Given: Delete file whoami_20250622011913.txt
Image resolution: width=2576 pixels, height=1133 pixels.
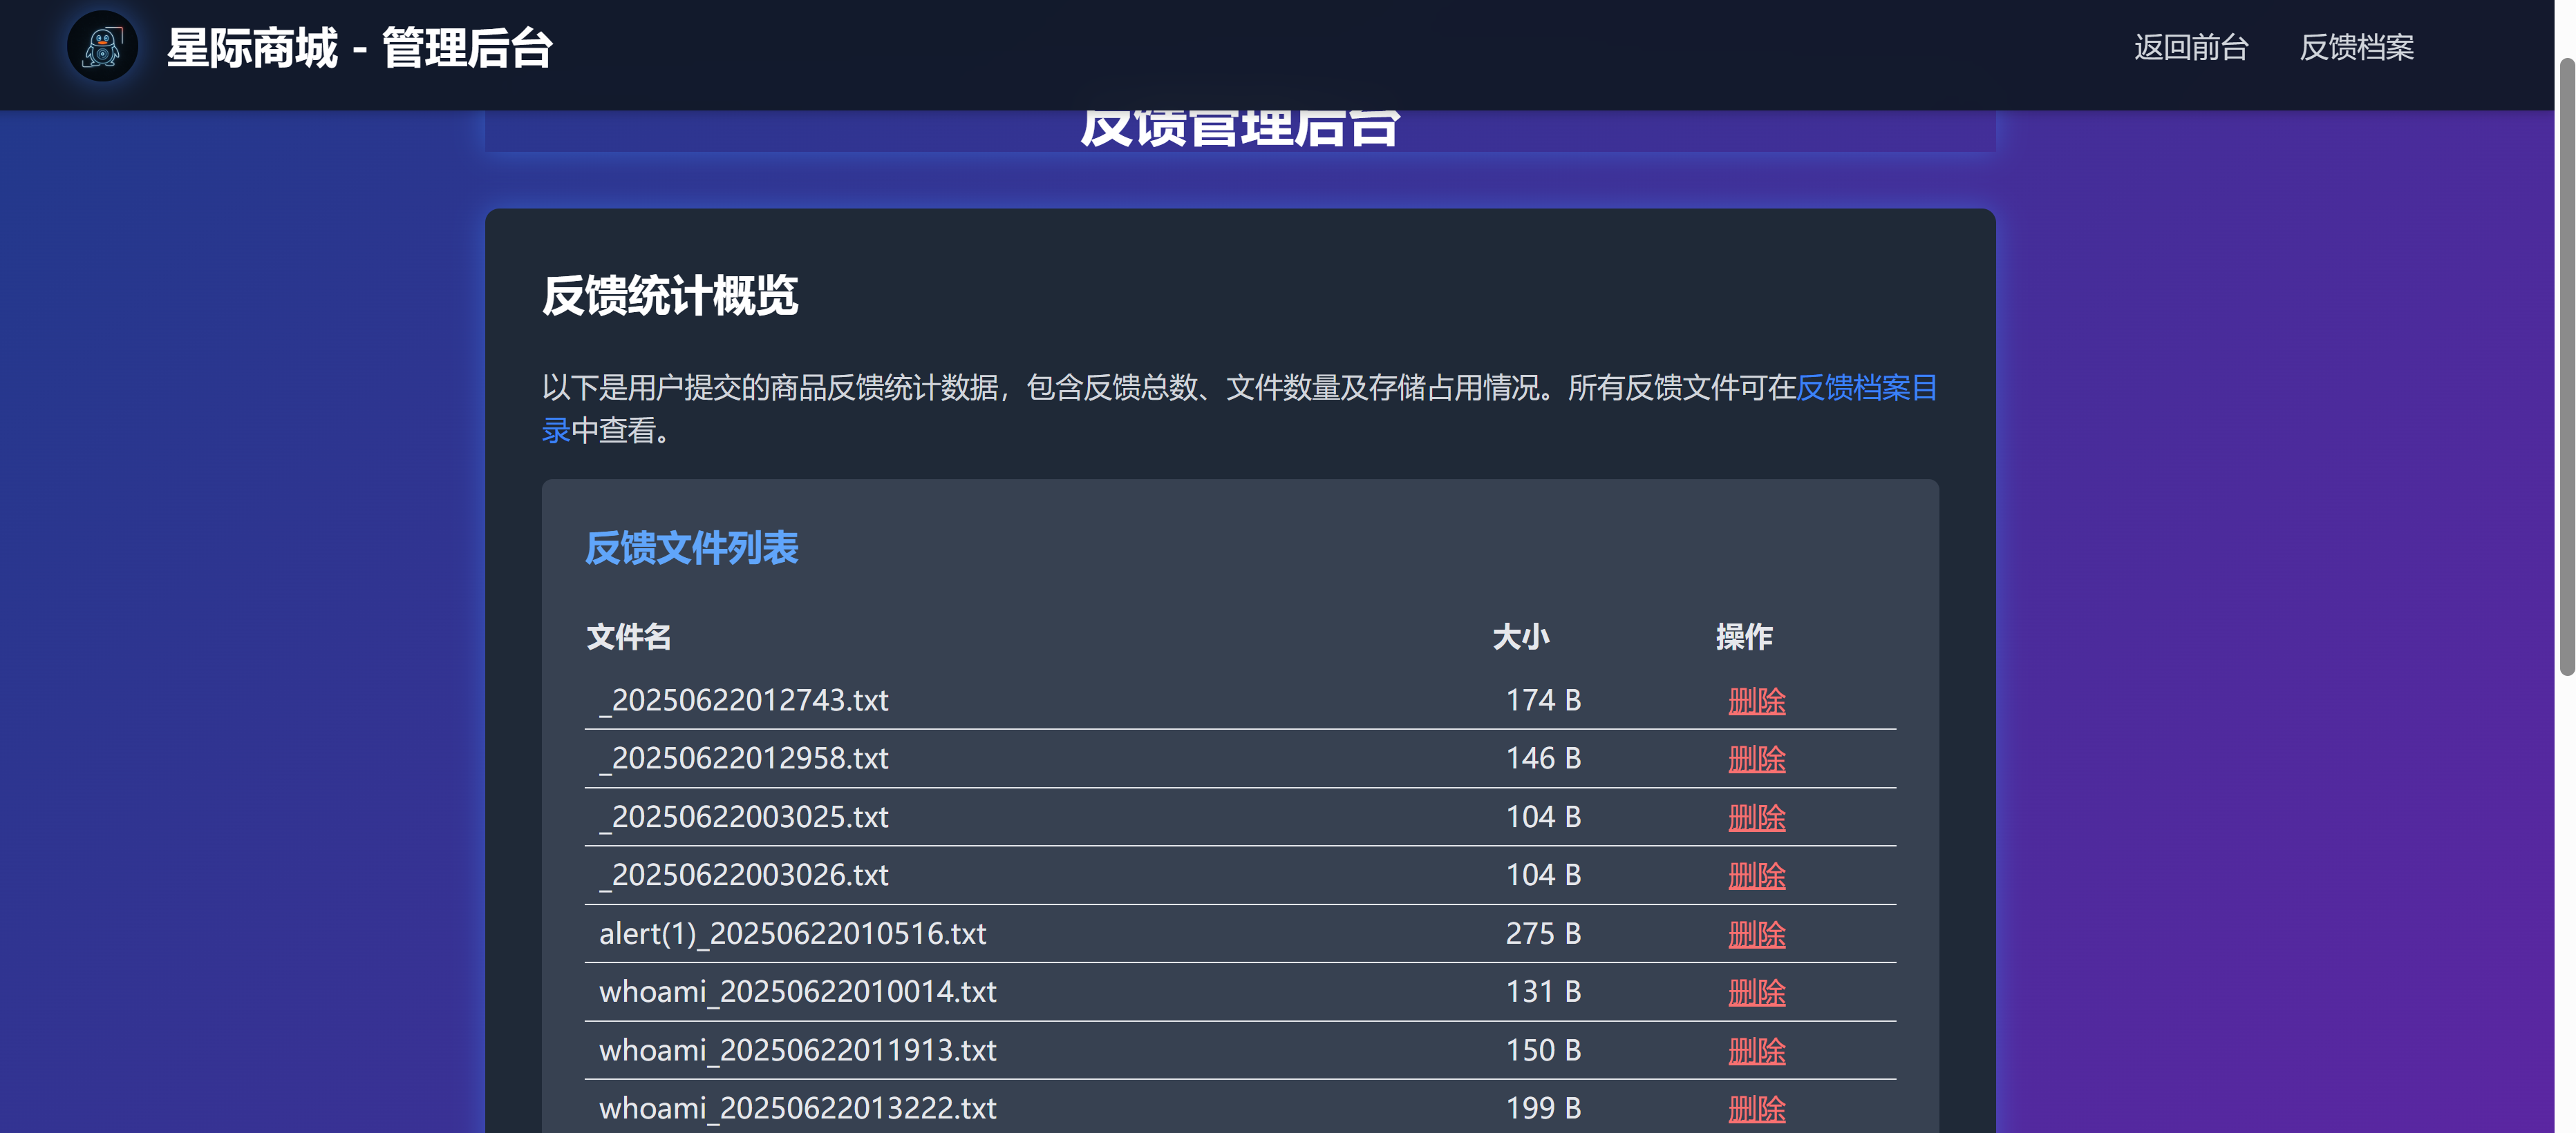Looking at the screenshot, I should (1757, 1051).
